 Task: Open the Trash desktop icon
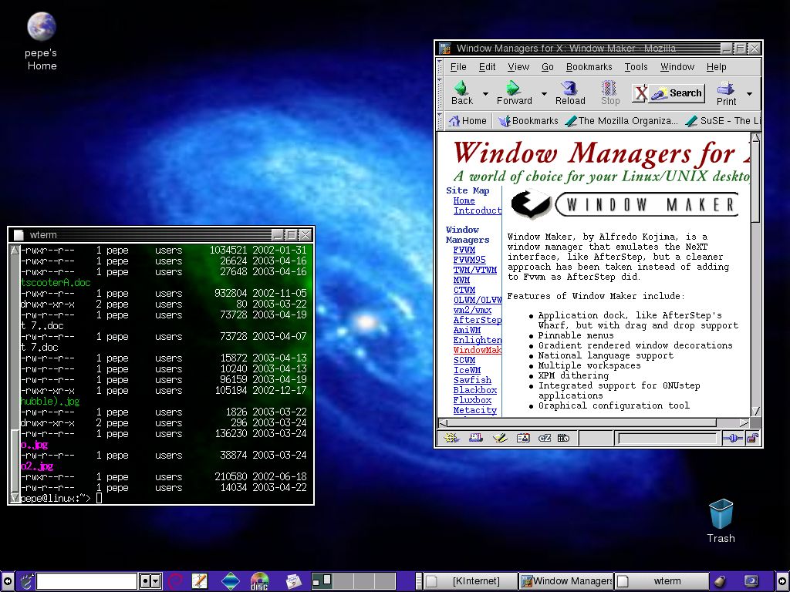[x=721, y=521]
